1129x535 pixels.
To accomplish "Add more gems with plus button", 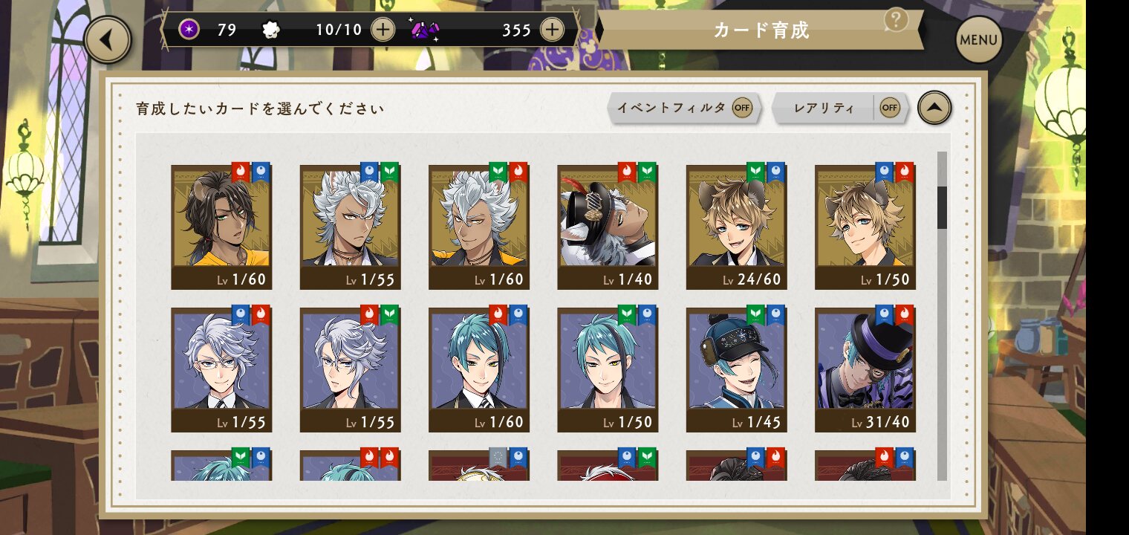I will pyautogui.click(x=552, y=30).
